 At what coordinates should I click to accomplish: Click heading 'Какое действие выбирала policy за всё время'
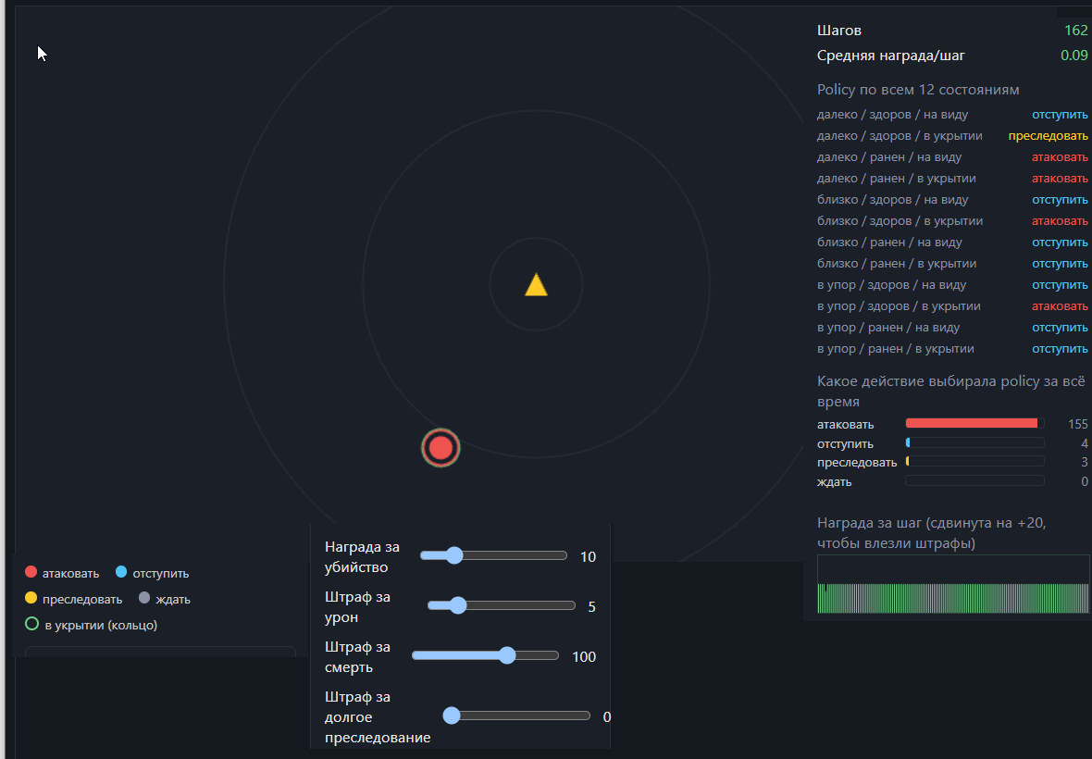[x=950, y=392]
